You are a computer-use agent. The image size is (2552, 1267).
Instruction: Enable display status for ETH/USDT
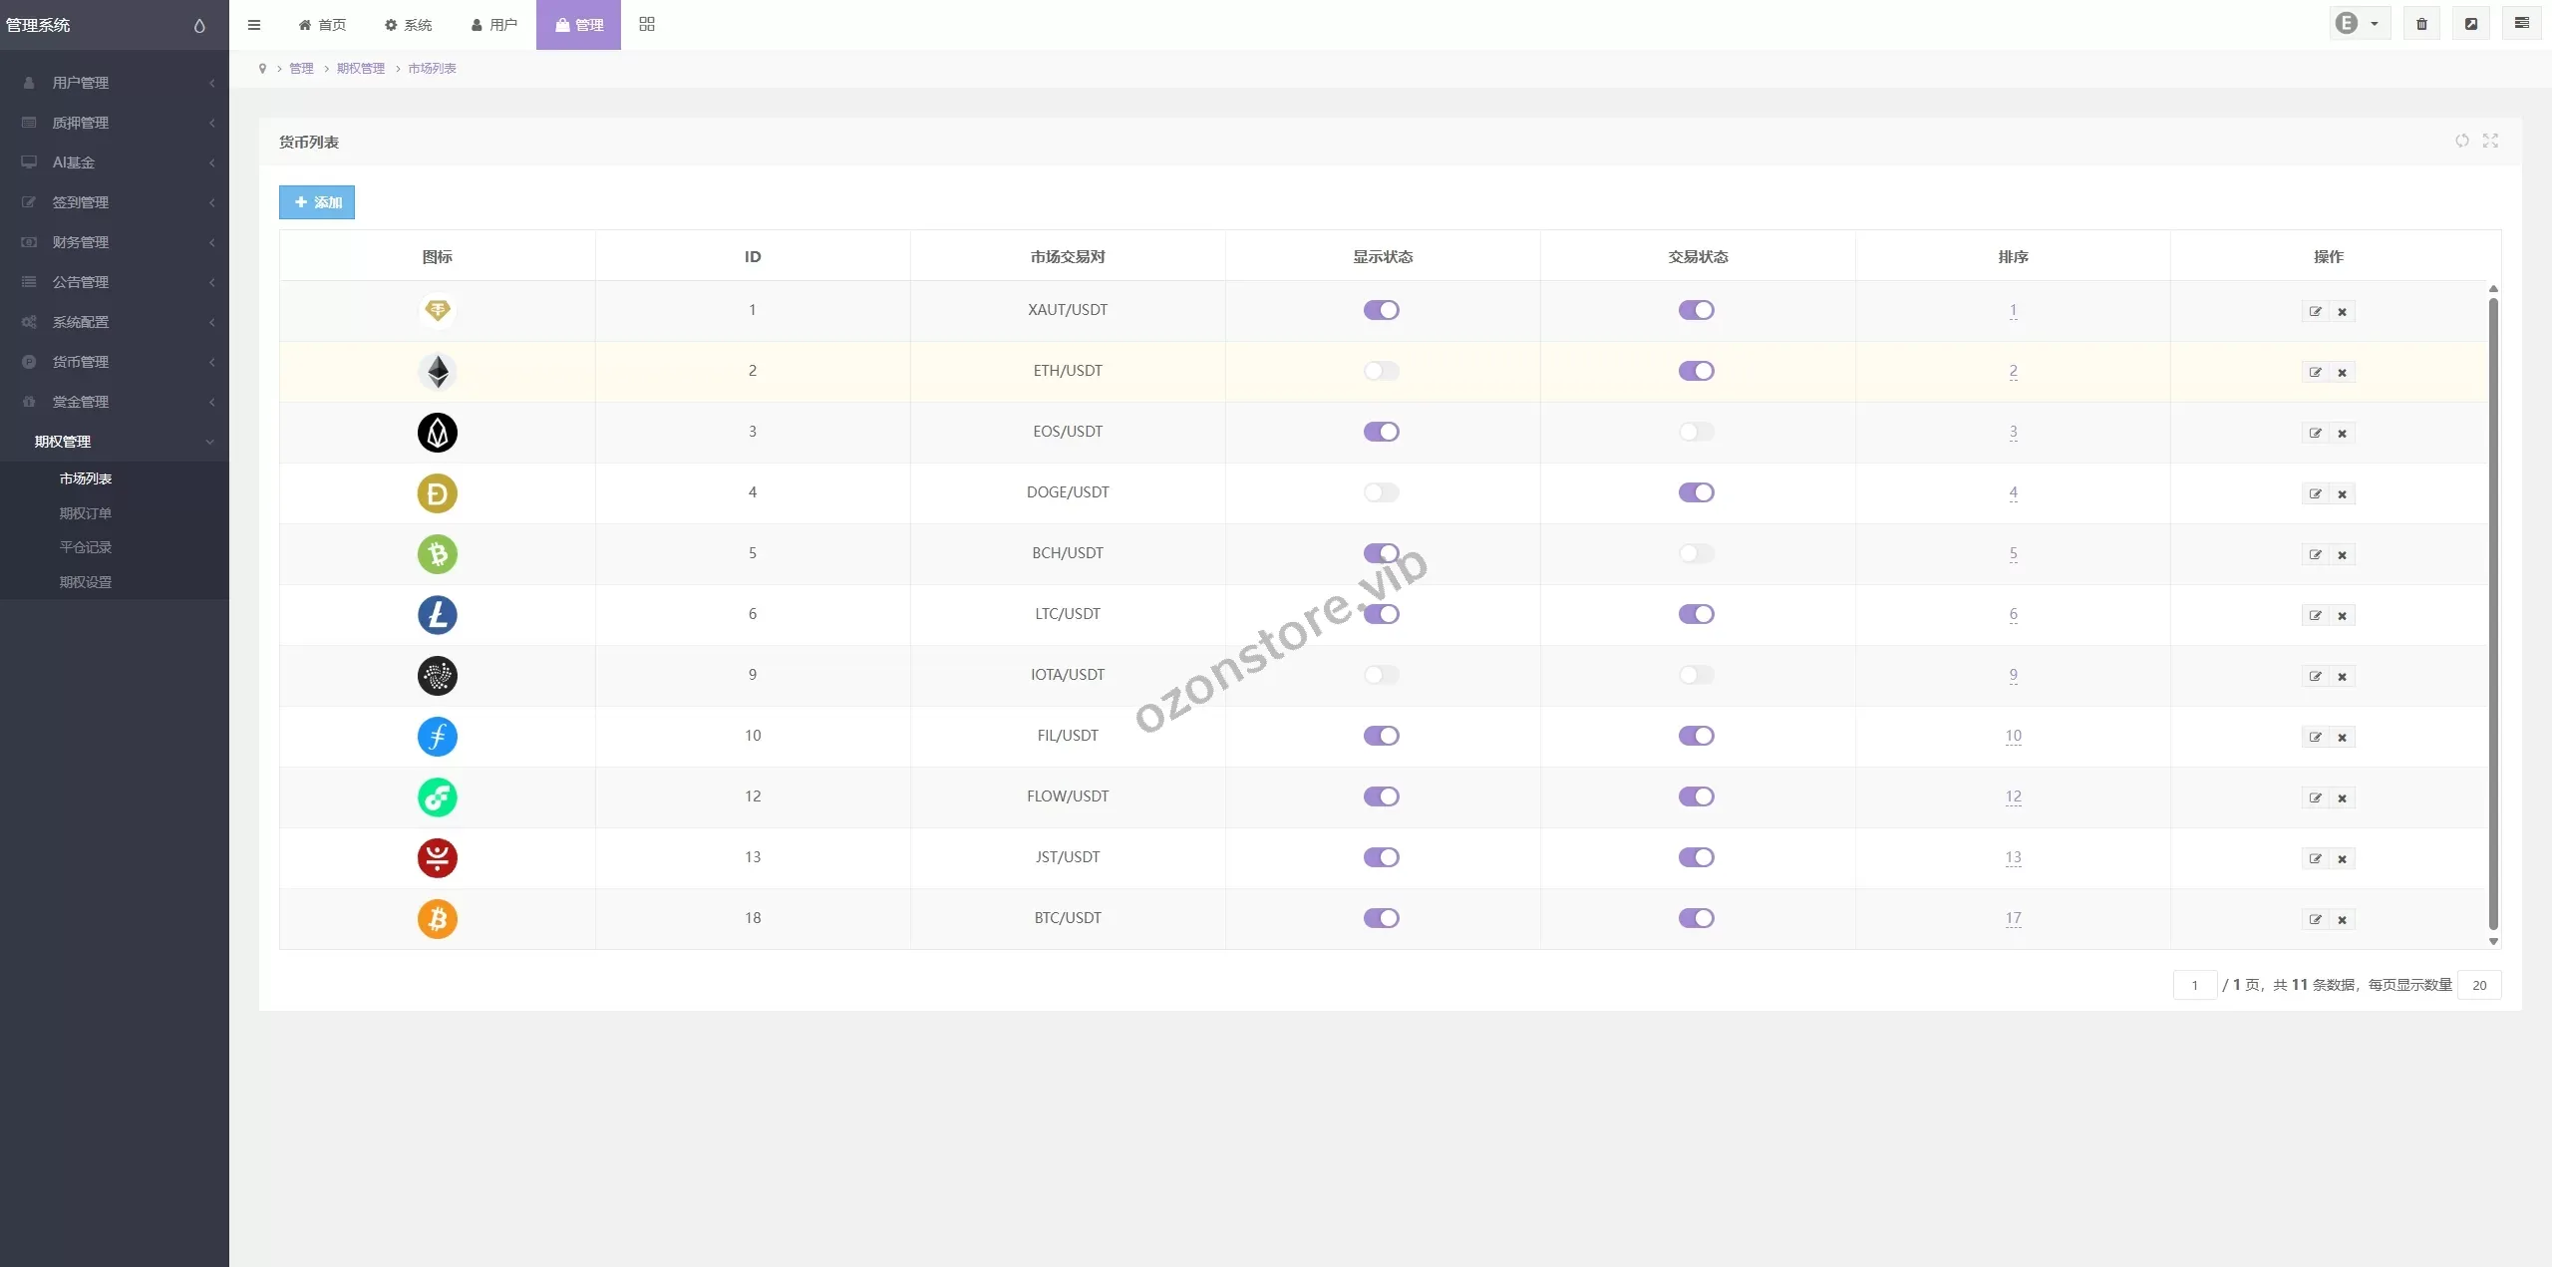(x=1381, y=371)
